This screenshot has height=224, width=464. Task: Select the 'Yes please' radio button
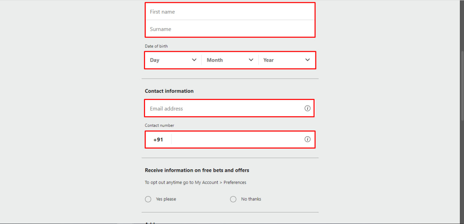(148, 199)
